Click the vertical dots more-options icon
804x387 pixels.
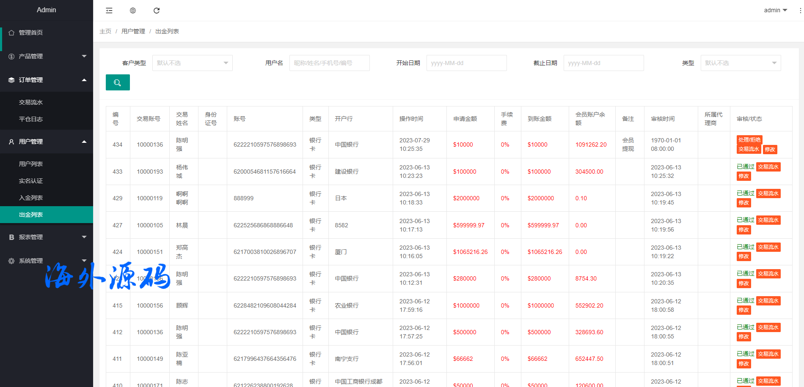800,11
